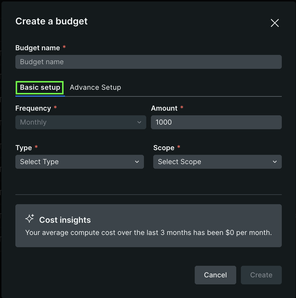Click the average compute cost text

(149, 232)
